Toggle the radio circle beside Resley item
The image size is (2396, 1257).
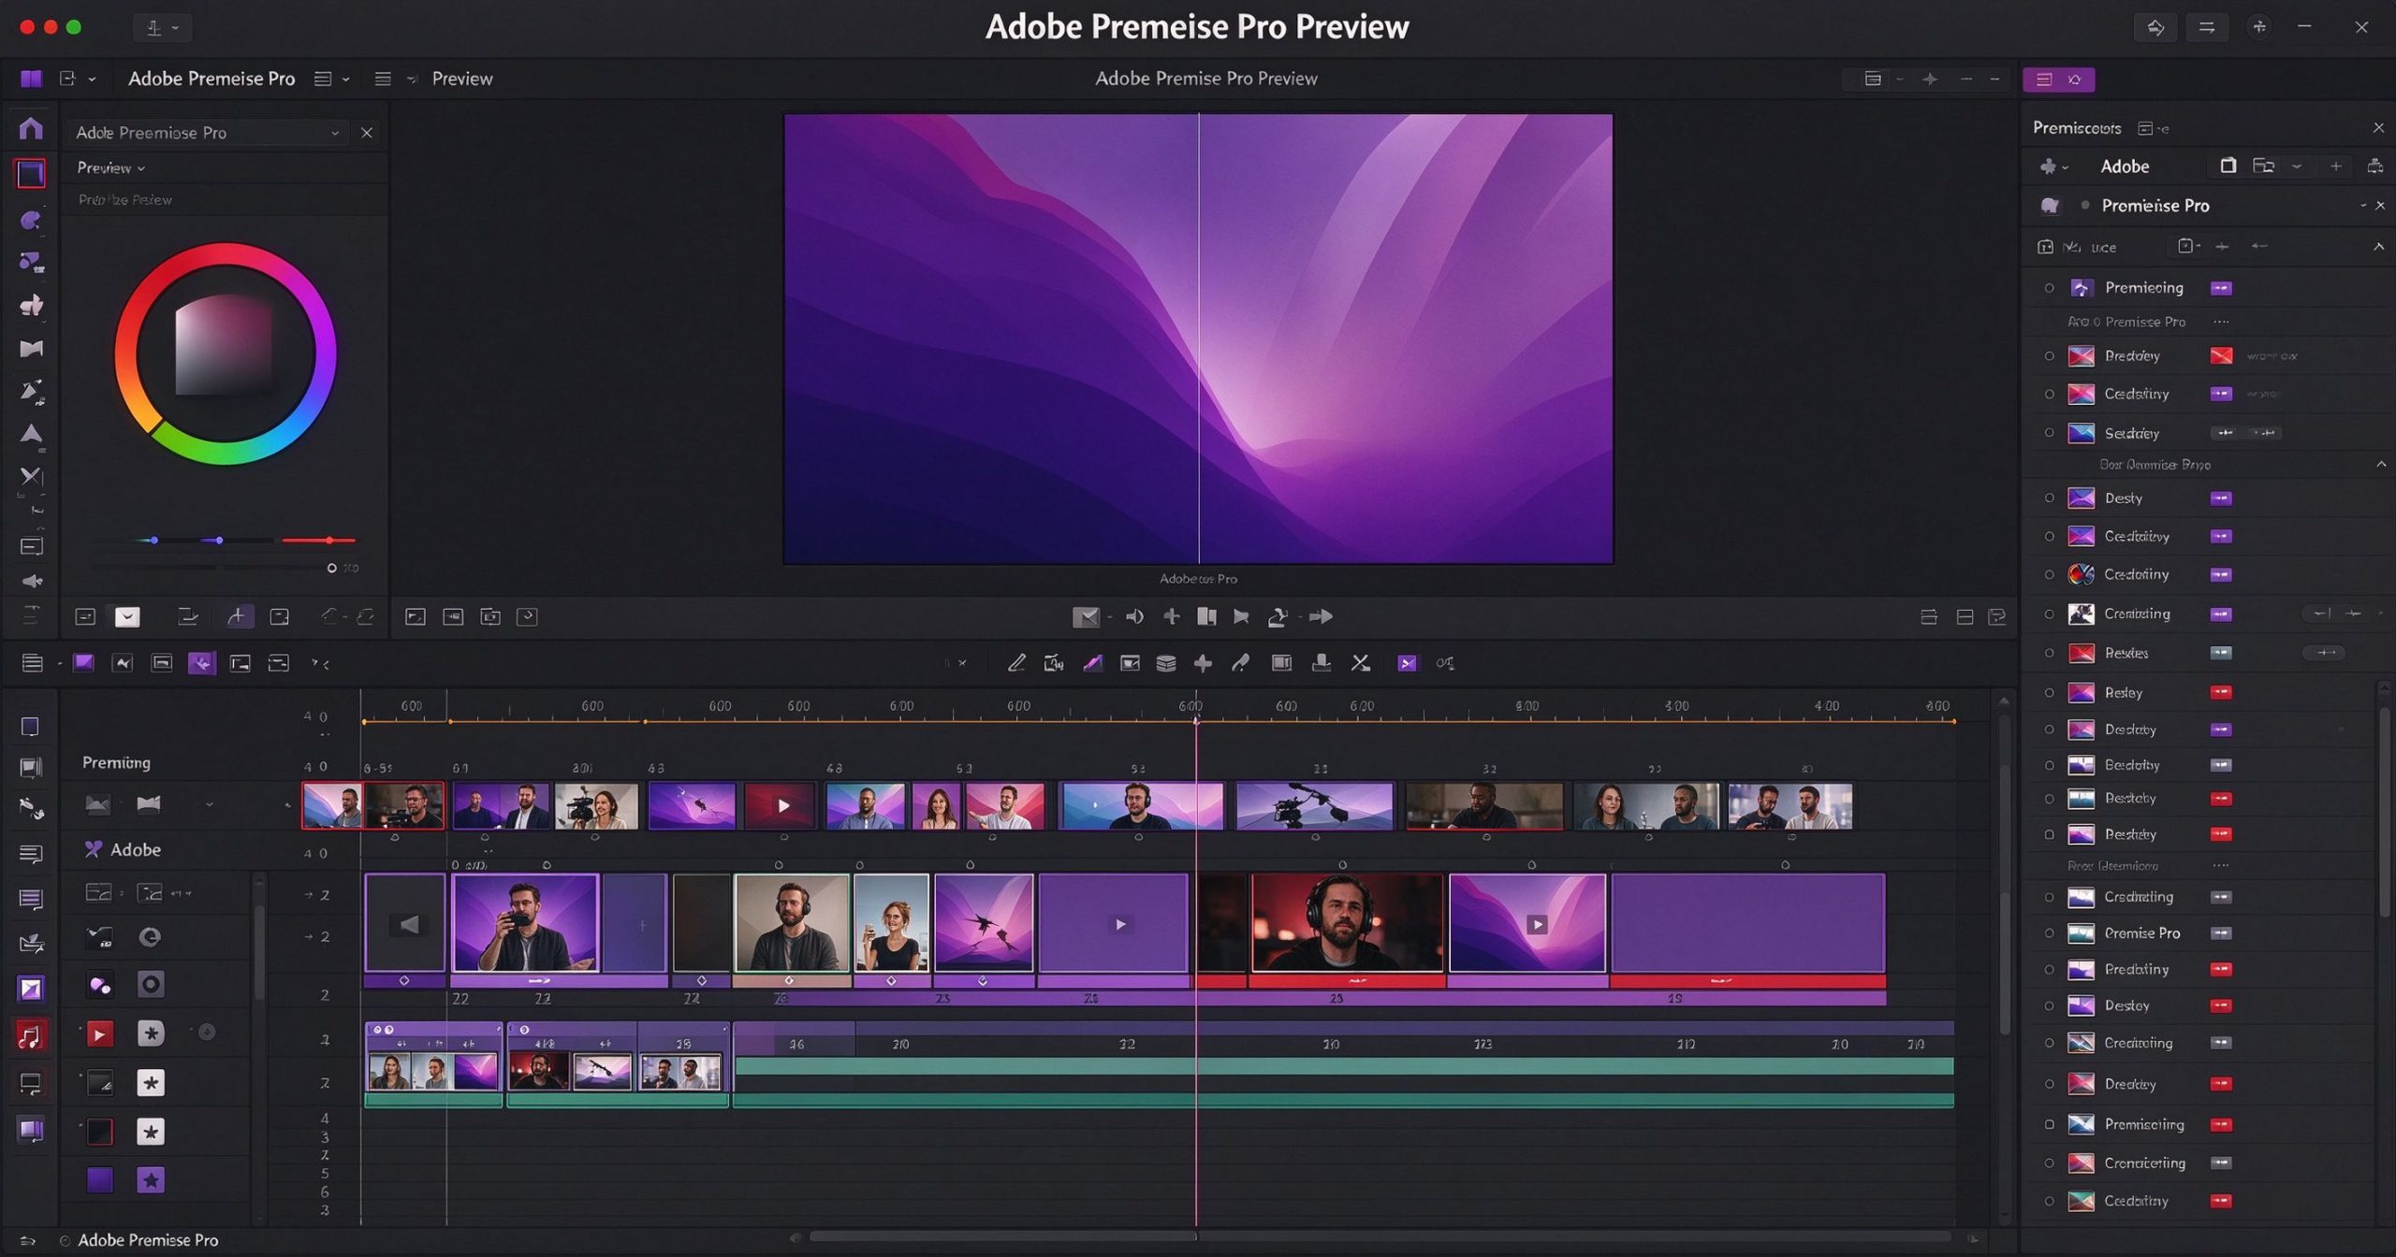(2049, 693)
